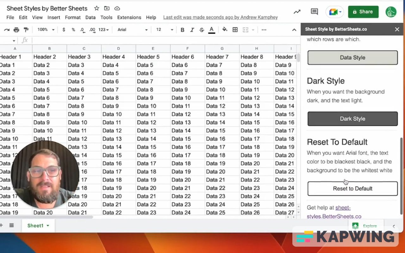This screenshot has height=253, width=405.
Task: Click the spreadsheet horizontal scrollbar
Action: click(x=47, y=217)
